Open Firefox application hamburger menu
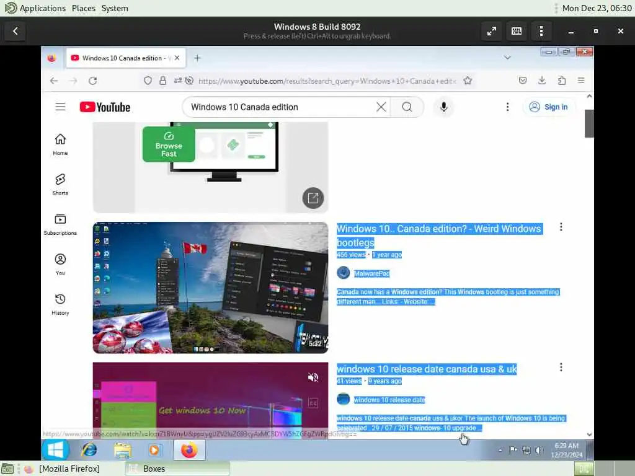 [x=581, y=81]
